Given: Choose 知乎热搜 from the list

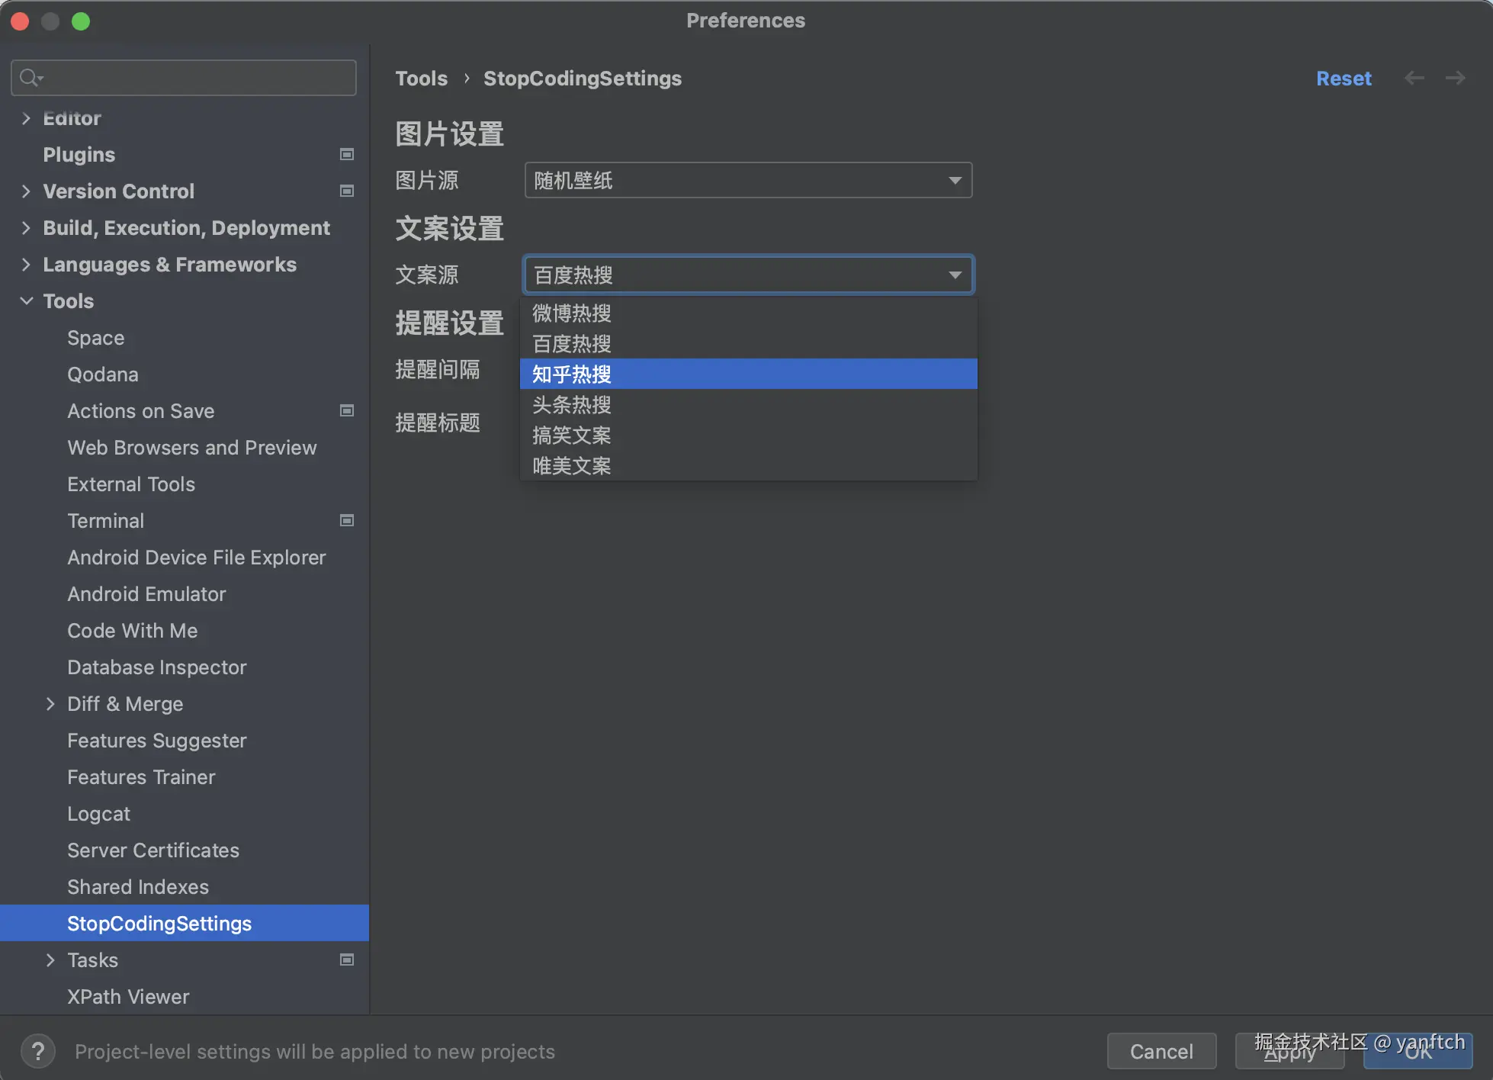Looking at the screenshot, I should coord(572,374).
